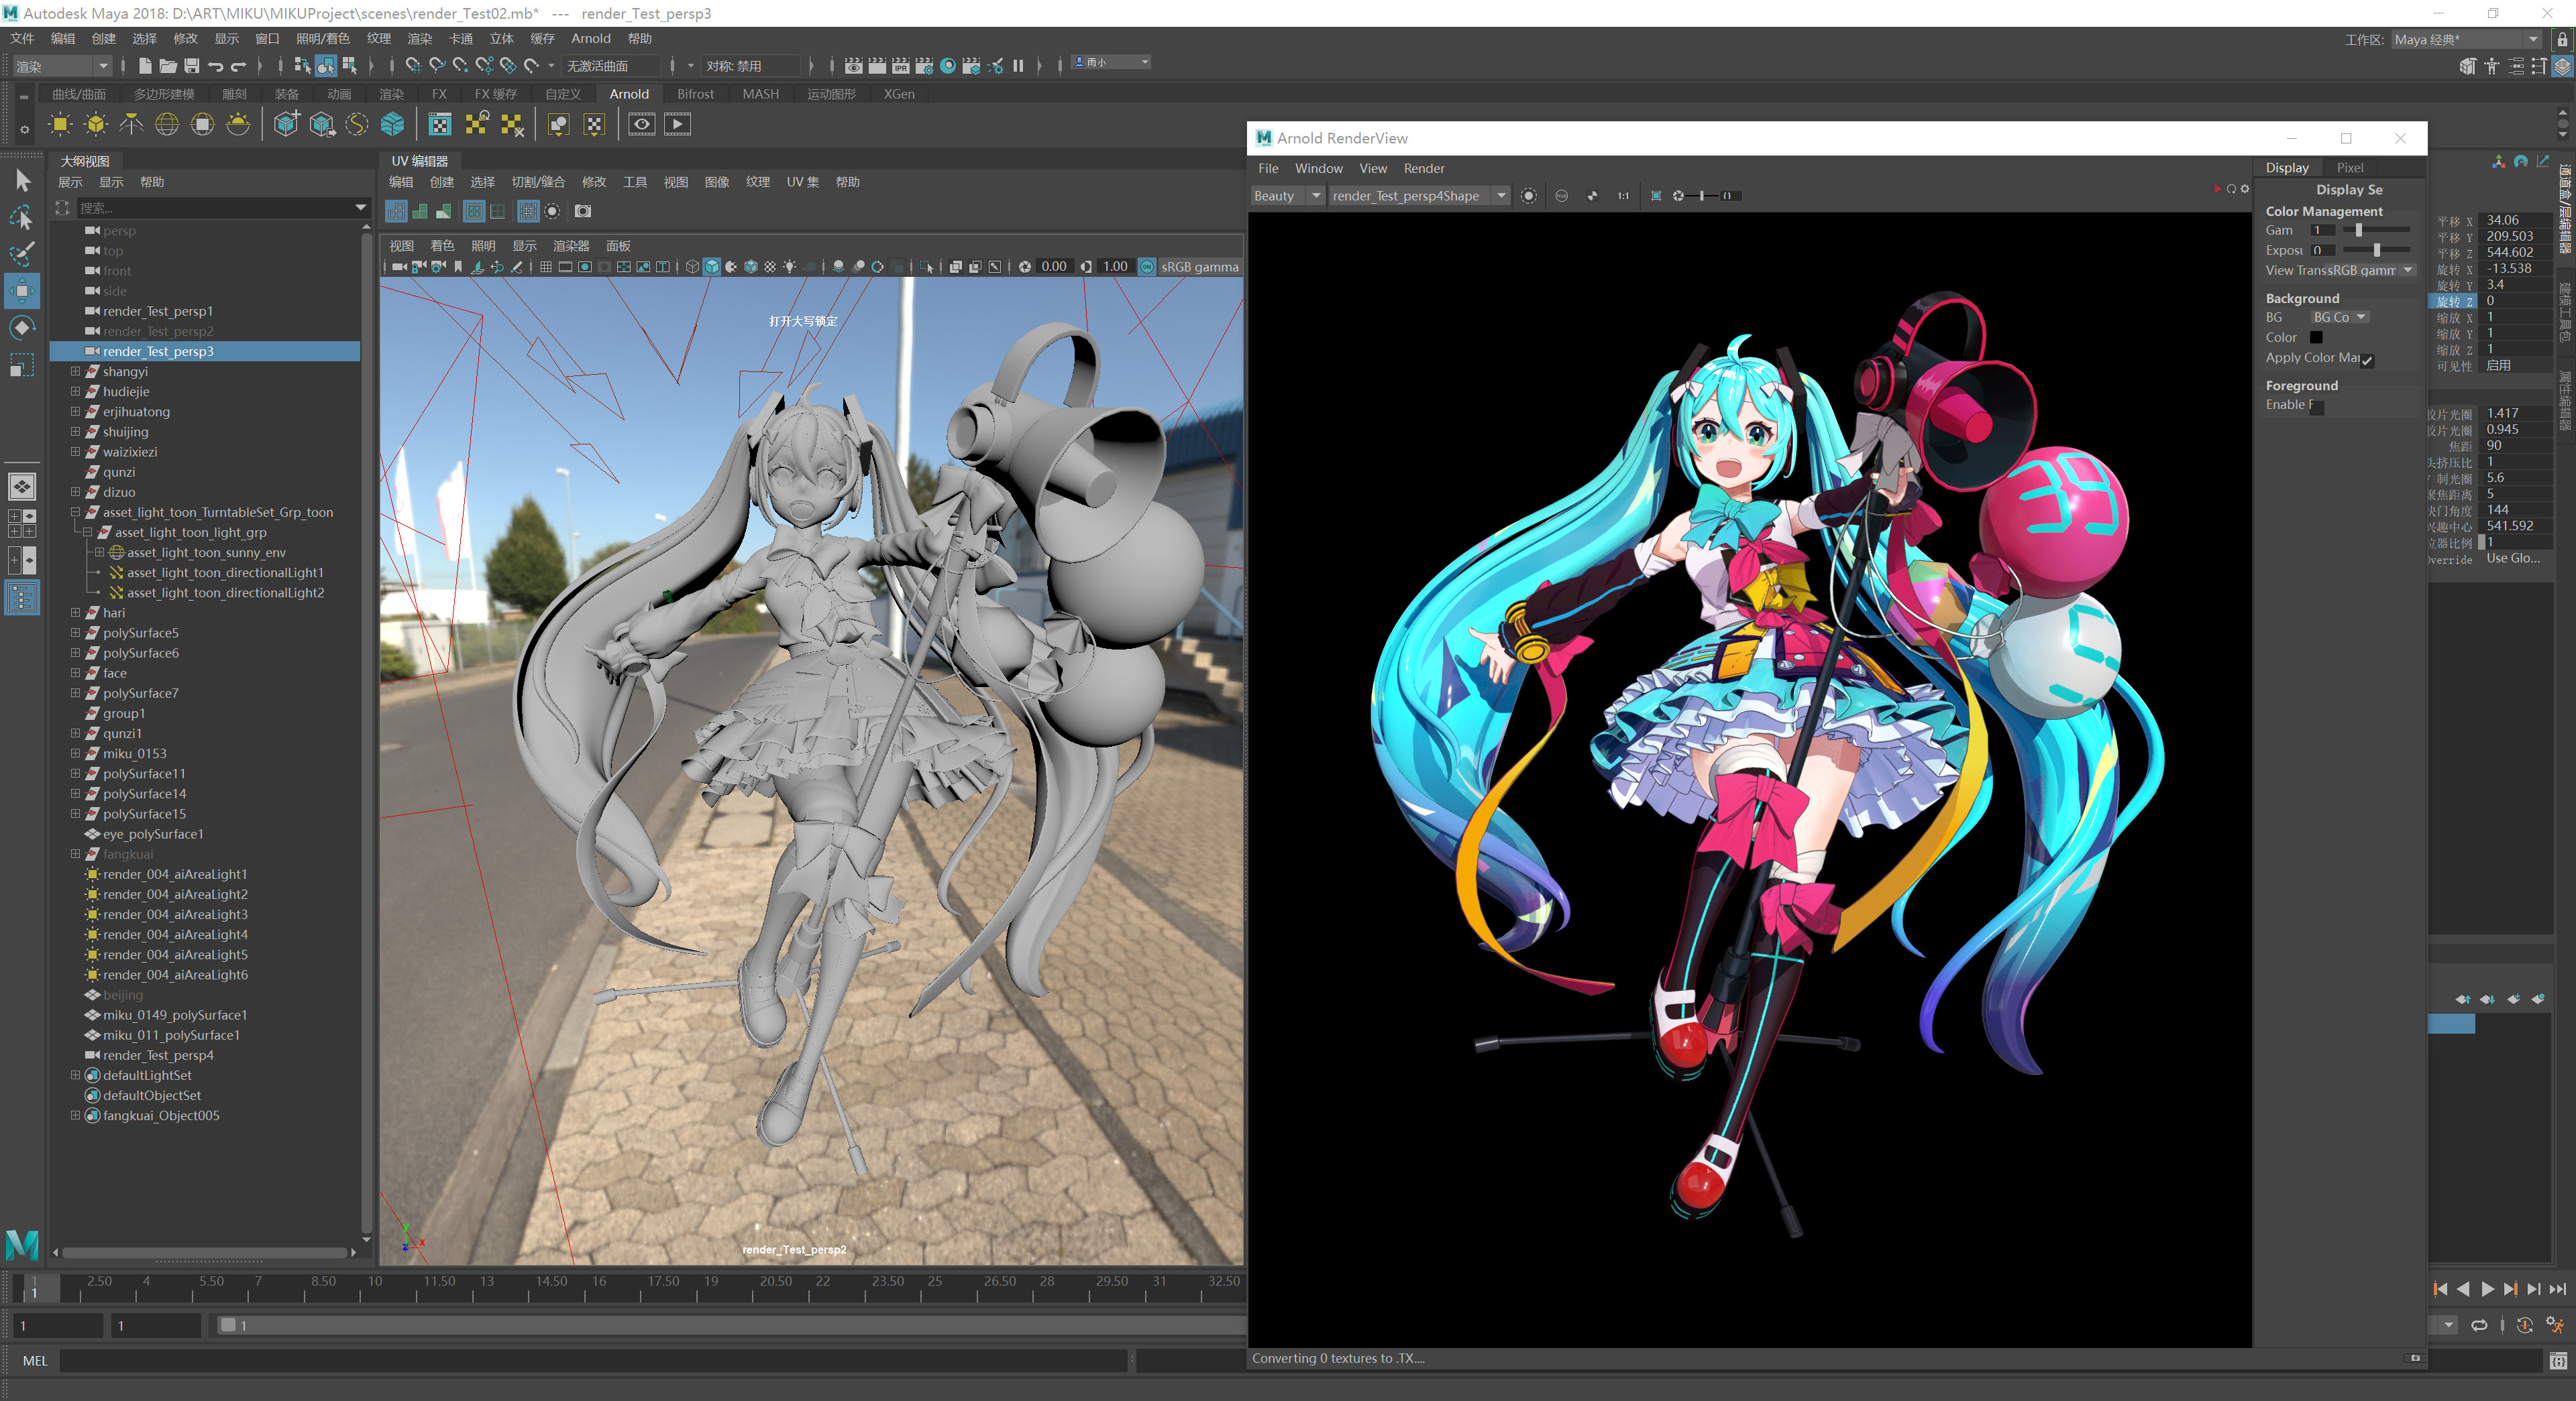Open RenderView Render menu
This screenshot has width=2576, height=1401.
1424,169
